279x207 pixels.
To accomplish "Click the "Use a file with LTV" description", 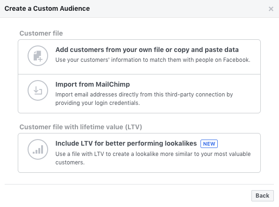I will click(x=153, y=158).
